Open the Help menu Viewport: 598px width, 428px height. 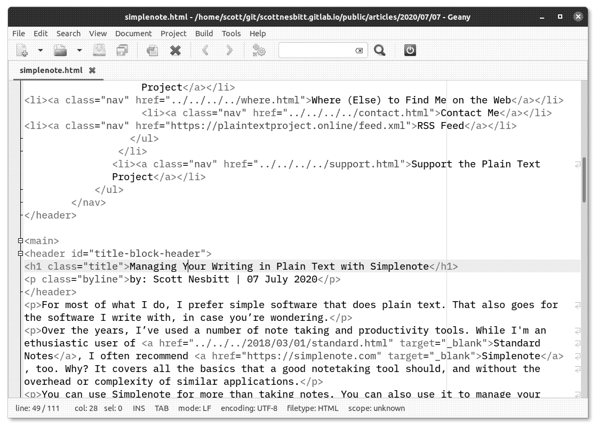(258, 34)
